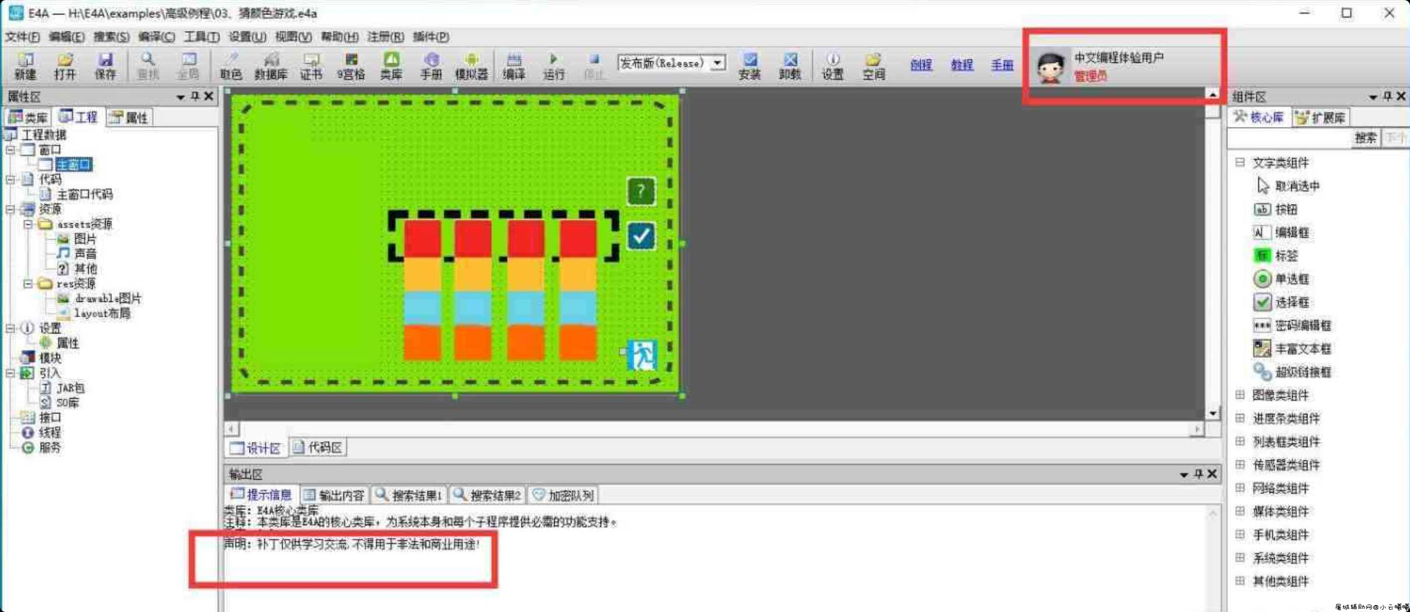
Task: Open the 插件(P) menu
Action: (430, 37)
